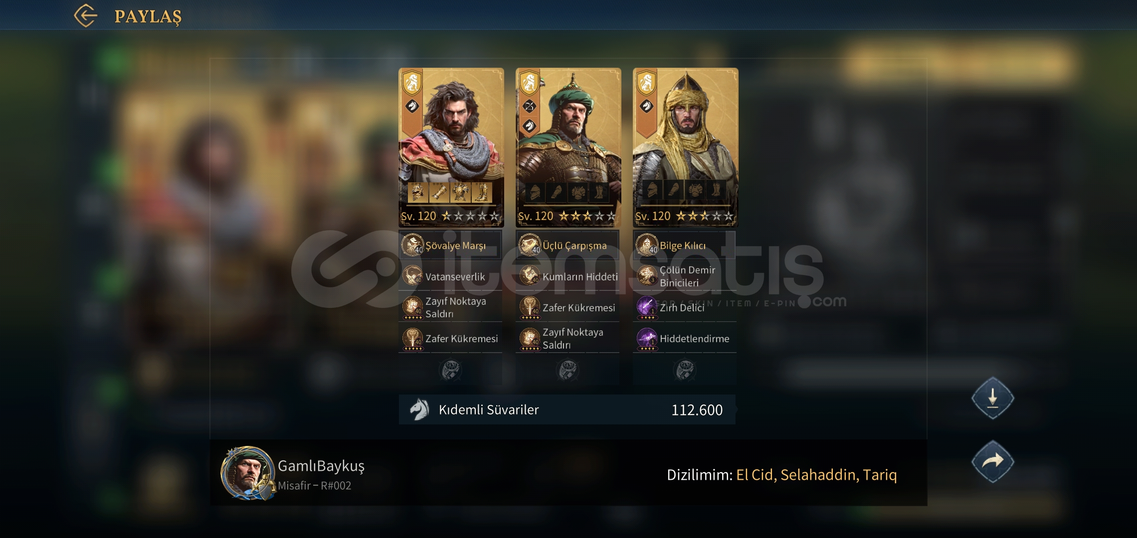This screenshot has width=1137, height=538.
Task: Select the purple Zırh Delici skill icon
Action: point(647,307)
